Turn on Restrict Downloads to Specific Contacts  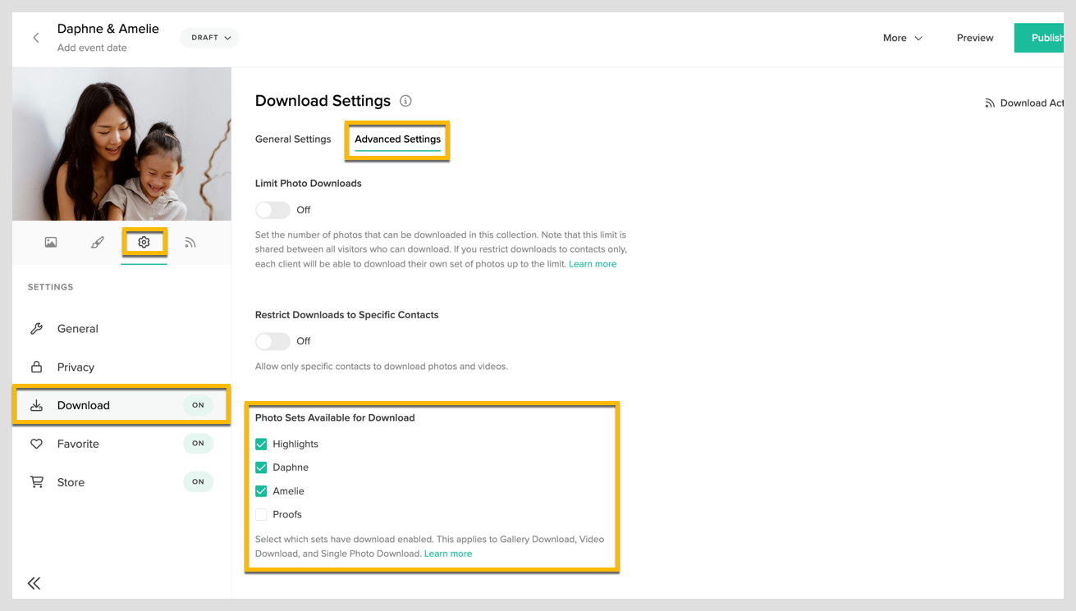(272, 341)
